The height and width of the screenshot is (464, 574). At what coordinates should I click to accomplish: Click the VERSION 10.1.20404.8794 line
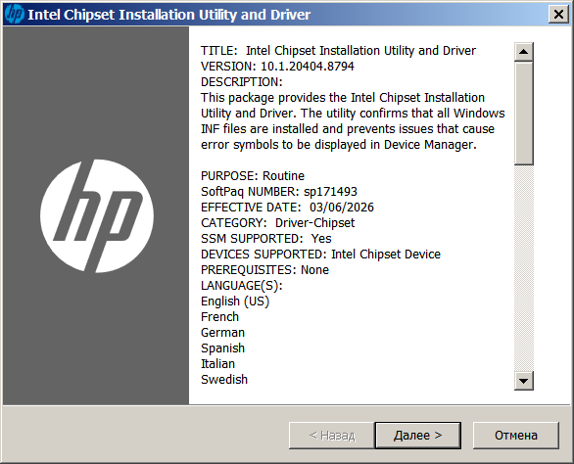277,67
